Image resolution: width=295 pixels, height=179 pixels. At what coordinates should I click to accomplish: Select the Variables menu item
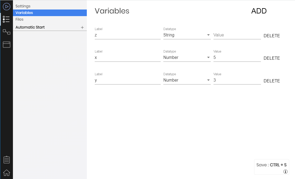(50, 13)
